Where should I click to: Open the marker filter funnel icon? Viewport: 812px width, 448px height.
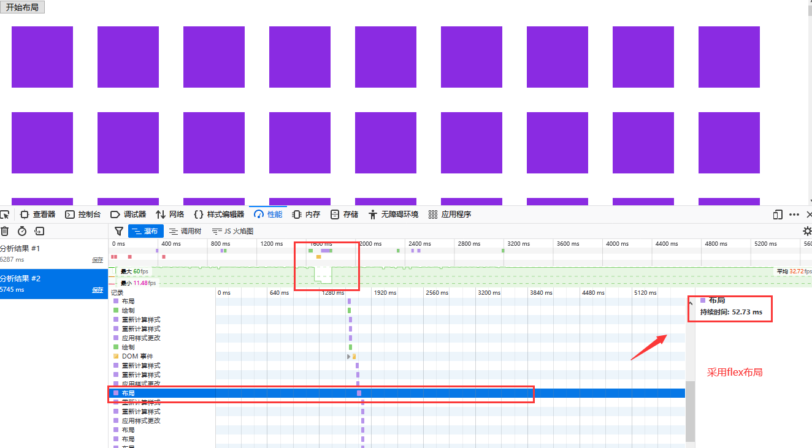119,231
